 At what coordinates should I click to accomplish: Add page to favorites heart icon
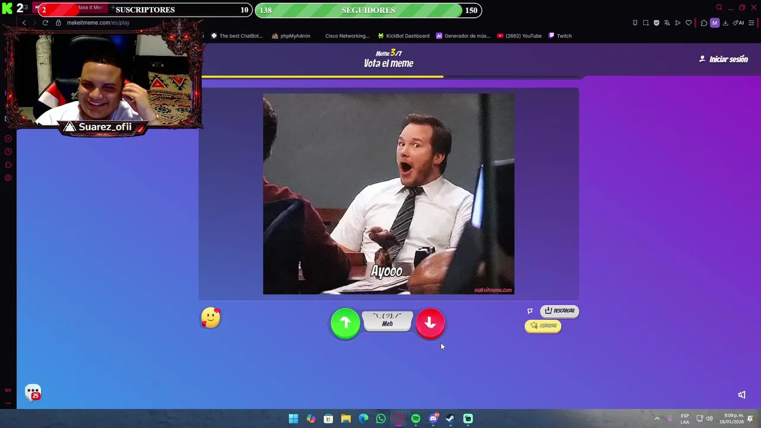(688, 23)
